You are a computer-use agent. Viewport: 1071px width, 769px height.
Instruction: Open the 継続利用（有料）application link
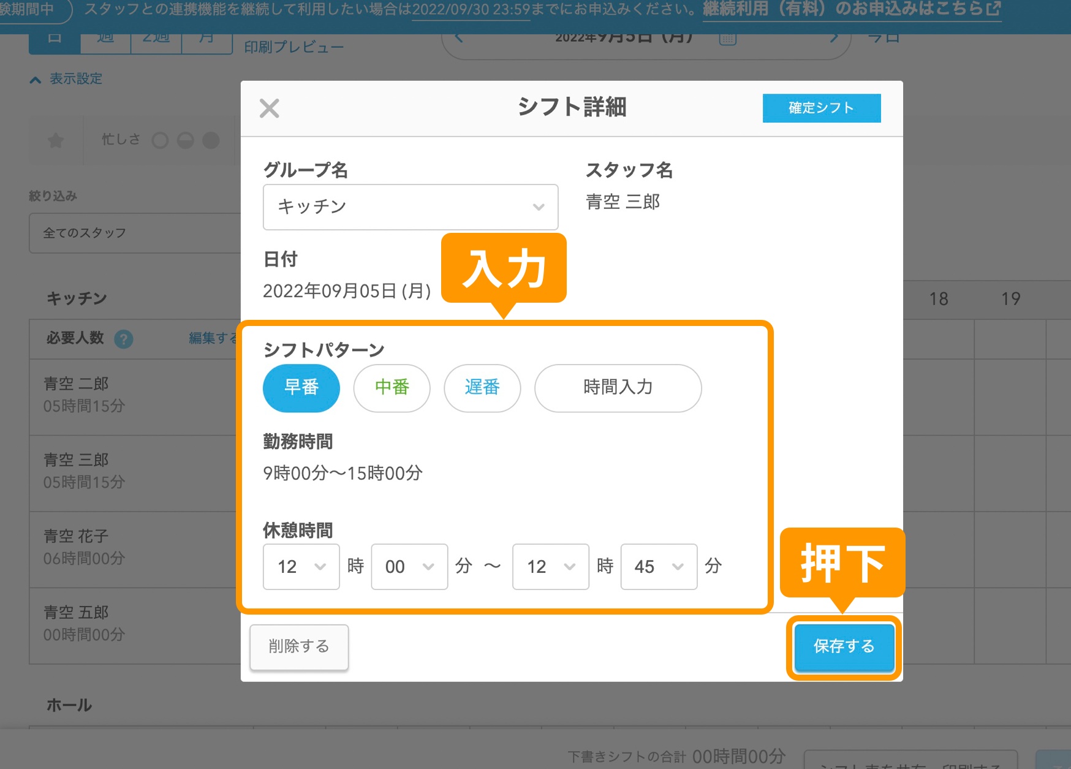coord(846,9)
